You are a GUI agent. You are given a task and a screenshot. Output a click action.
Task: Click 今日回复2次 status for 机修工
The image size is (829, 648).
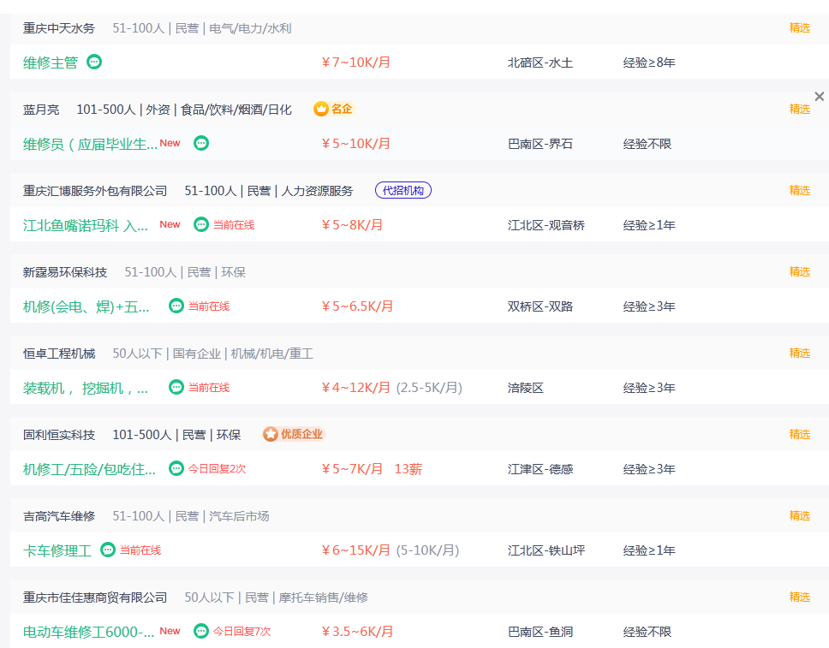(218, 469)
